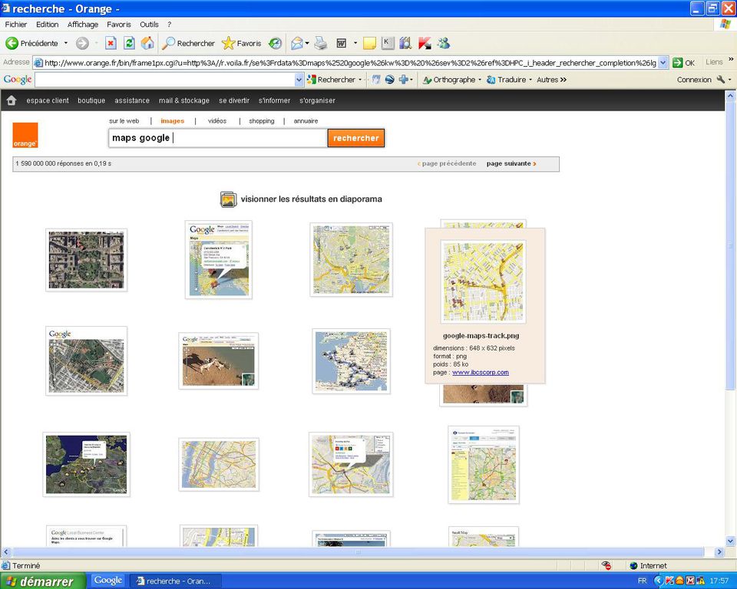This screenshot has height=589, width=737.
Task: Open the Google toolbar search box dropdown
Action: tap(299, 80)
